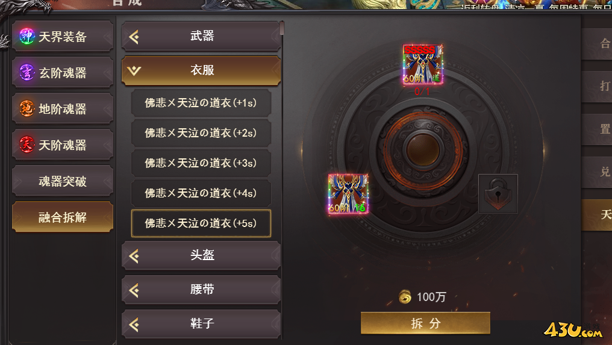Open the 融合拆解 tab
Image resolution: width=612 pixels, height=345 pixels.
coord(63,217)
